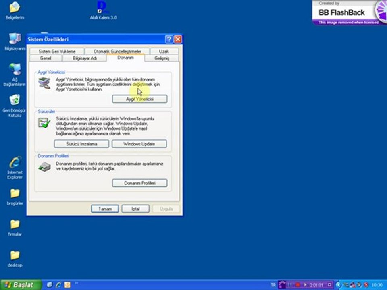Image resolution: width=387 pixels, height=290 pixels.
Task: Click the red shield security tray icon
Action: [366, 285]
